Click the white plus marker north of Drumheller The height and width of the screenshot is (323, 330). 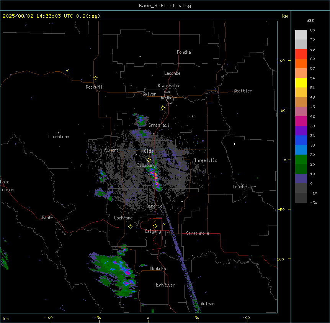coord(234,144)
